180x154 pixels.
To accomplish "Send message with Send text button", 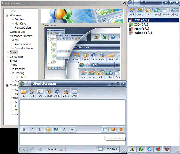I will point(108,149).
